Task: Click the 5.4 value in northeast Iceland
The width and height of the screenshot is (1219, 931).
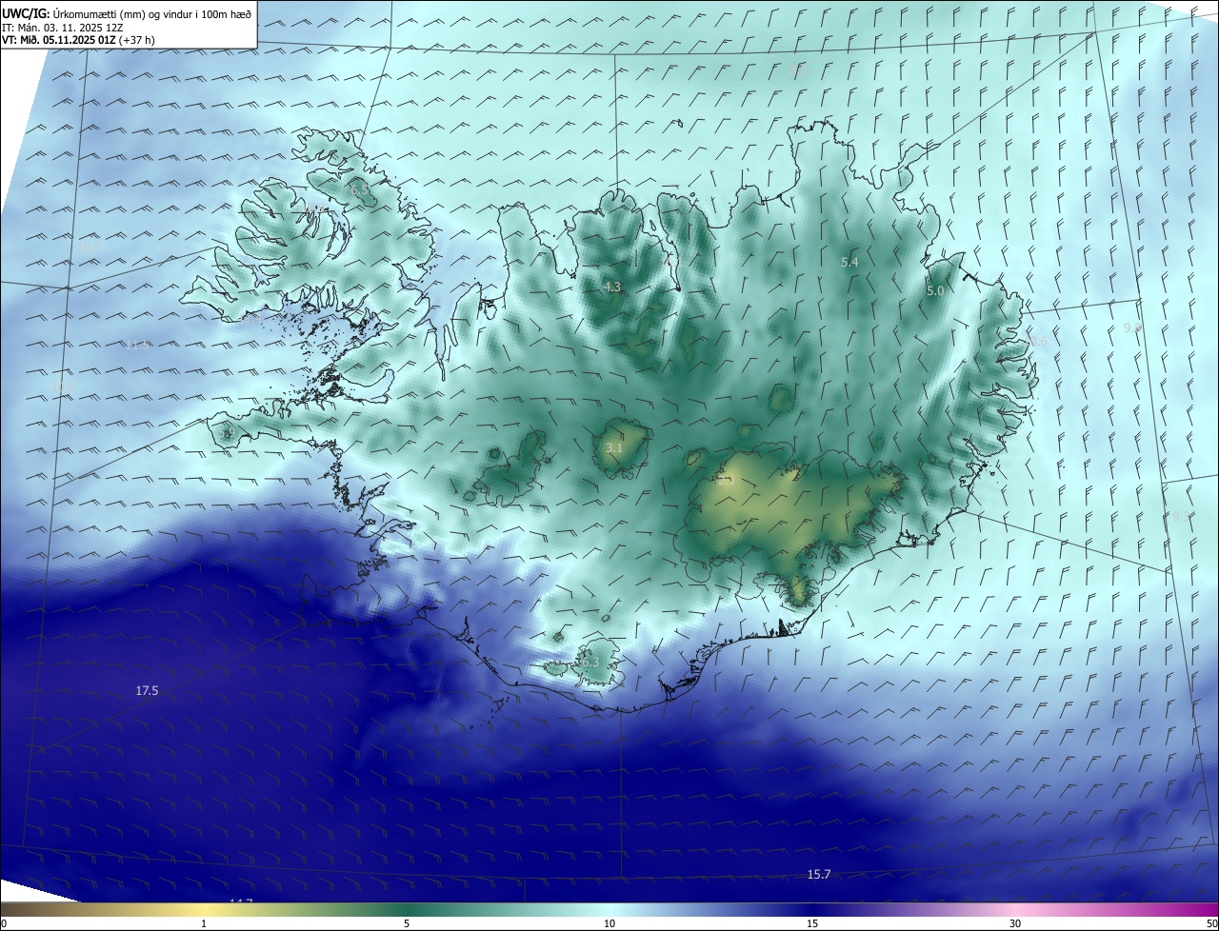Action: pos(850,262)
